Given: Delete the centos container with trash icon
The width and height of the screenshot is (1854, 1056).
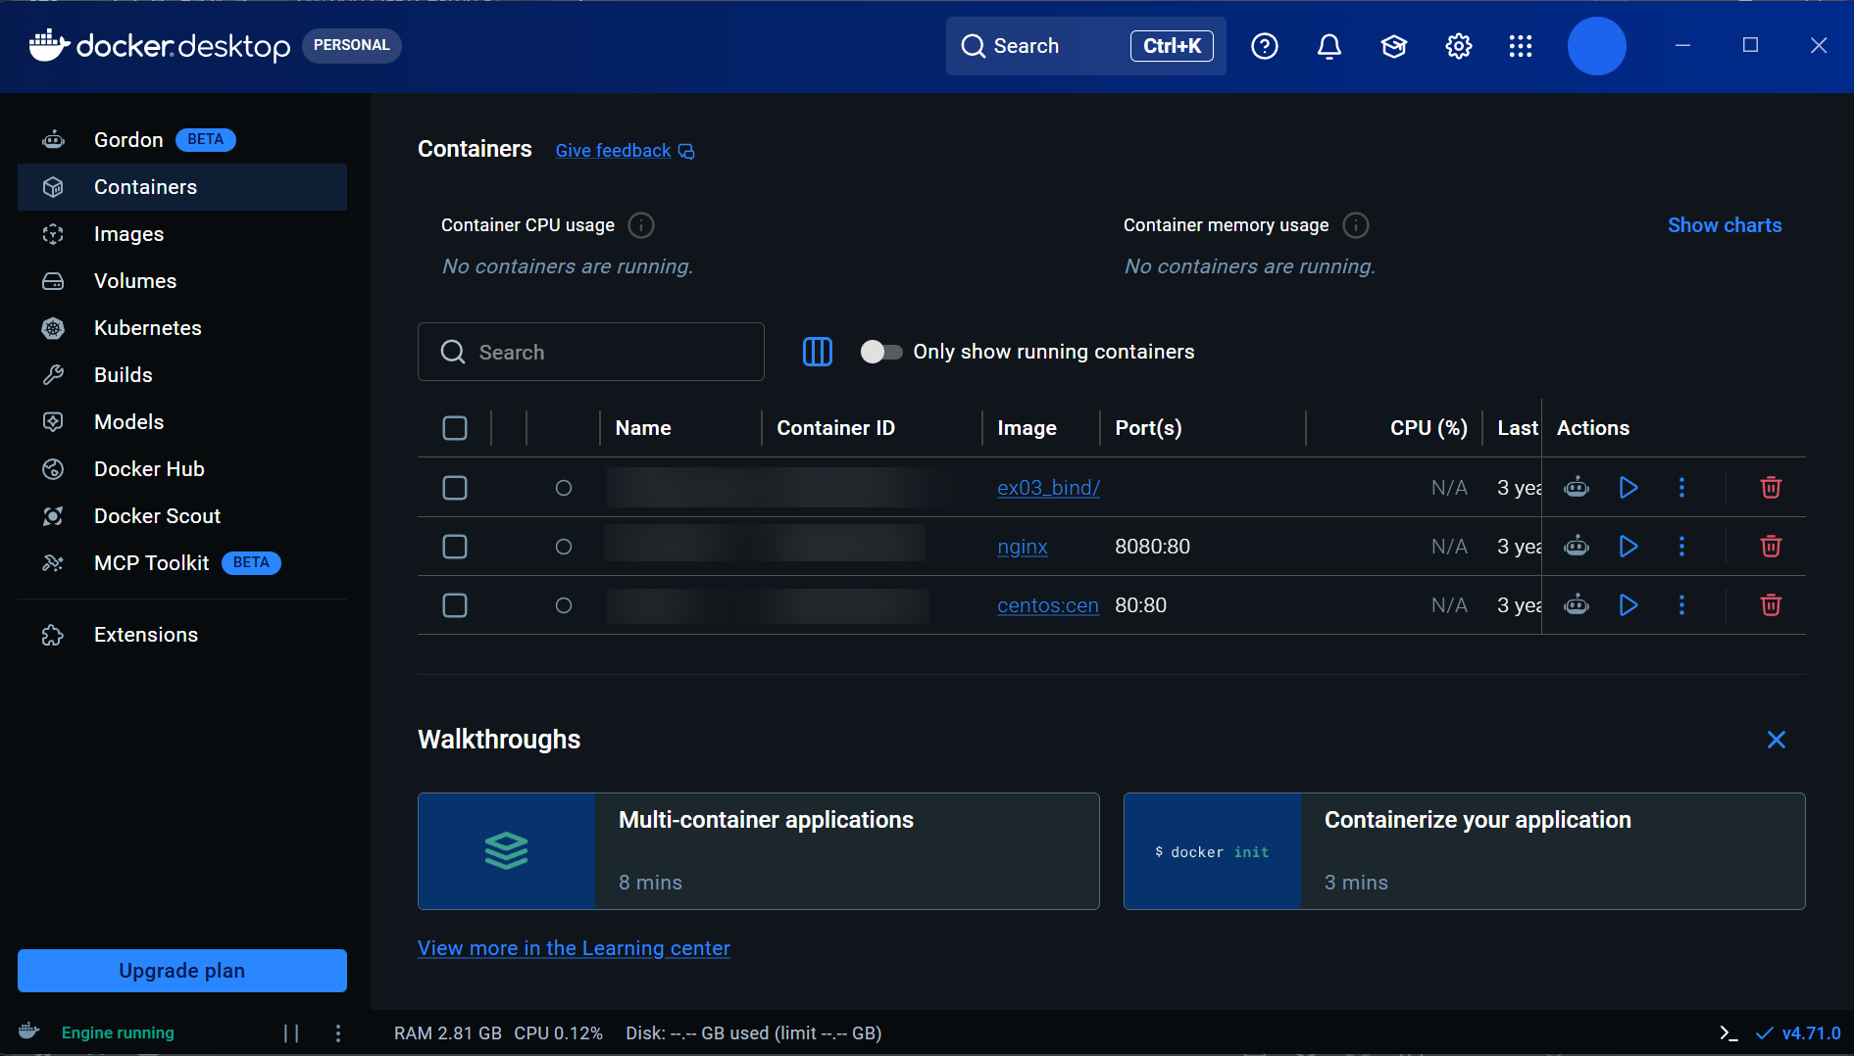Looking at the screenshot, I should tap(1771, 605).
